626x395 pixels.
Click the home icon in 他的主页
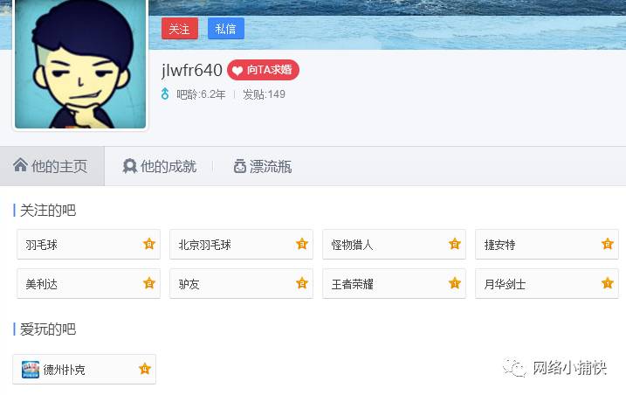pos(20,164)
